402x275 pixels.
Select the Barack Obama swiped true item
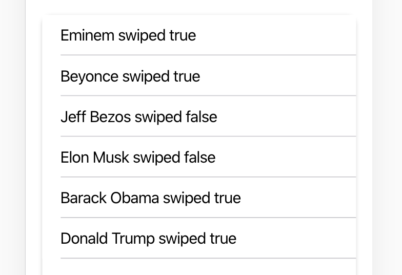point(199,197)
